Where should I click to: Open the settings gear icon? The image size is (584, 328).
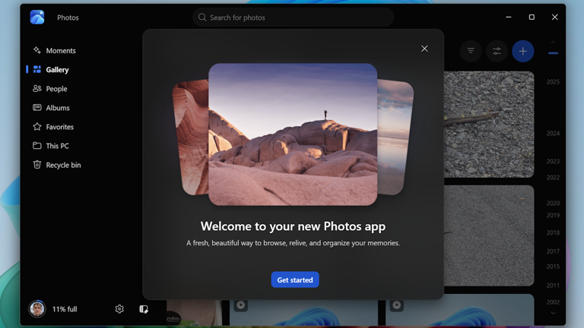tap(119, 309)
